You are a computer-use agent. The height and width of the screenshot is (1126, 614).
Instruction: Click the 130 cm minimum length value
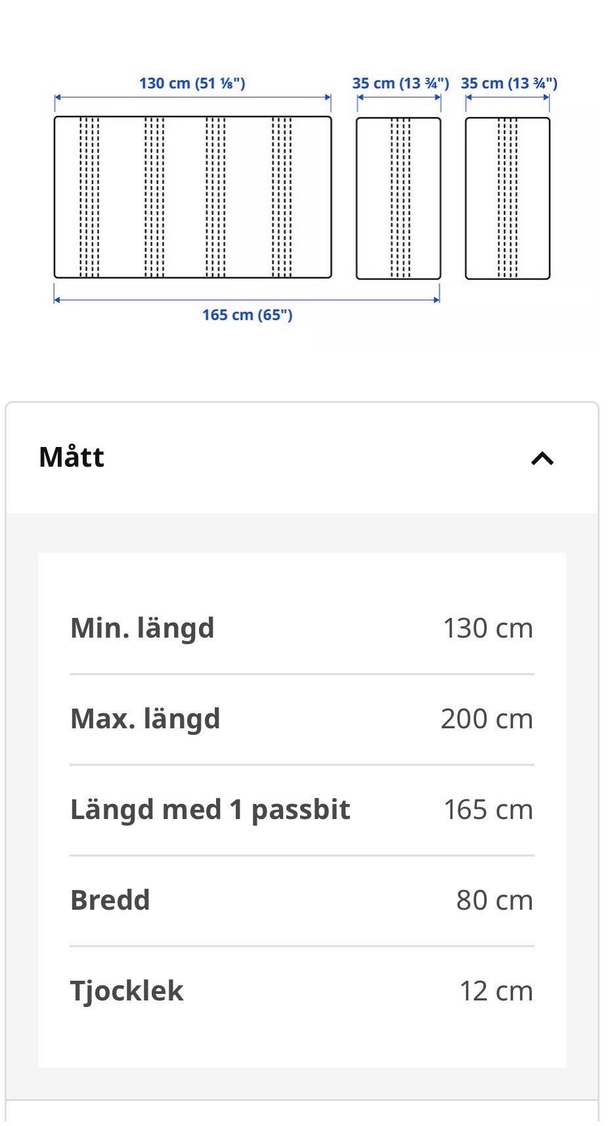pos(488,628)
